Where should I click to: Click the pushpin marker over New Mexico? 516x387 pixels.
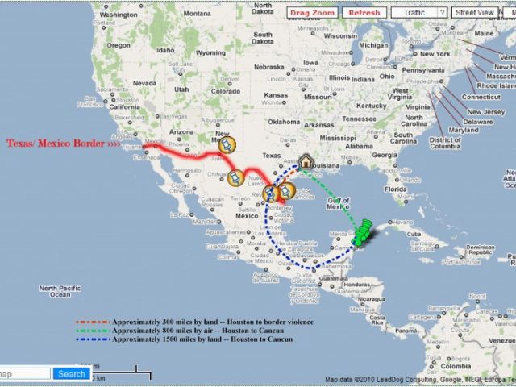point(227,145)
